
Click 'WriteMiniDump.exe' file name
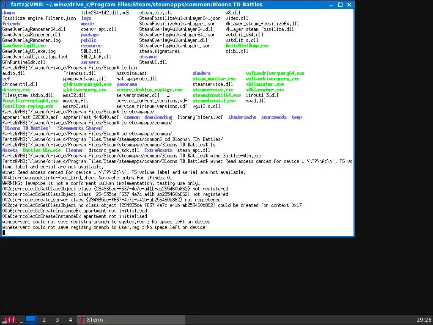click(247, 46)
